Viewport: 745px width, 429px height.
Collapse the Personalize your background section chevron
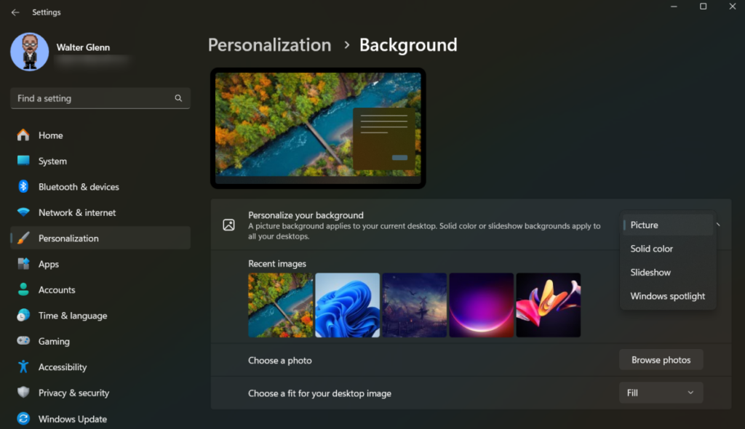point(718,225)
